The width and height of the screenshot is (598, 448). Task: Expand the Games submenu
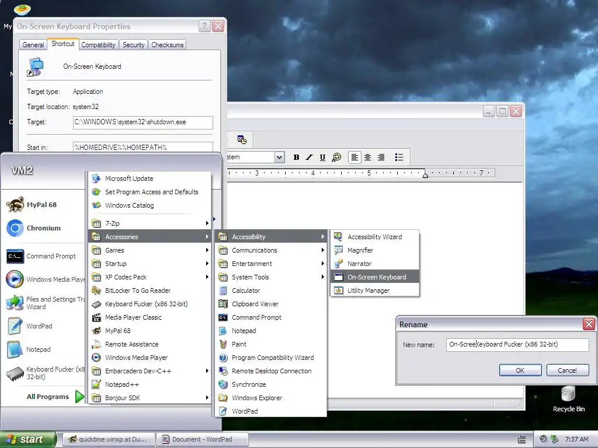(150, 250)
